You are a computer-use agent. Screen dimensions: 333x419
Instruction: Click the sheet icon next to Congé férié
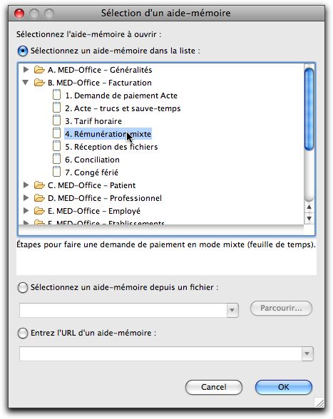[x=57, y=172]
